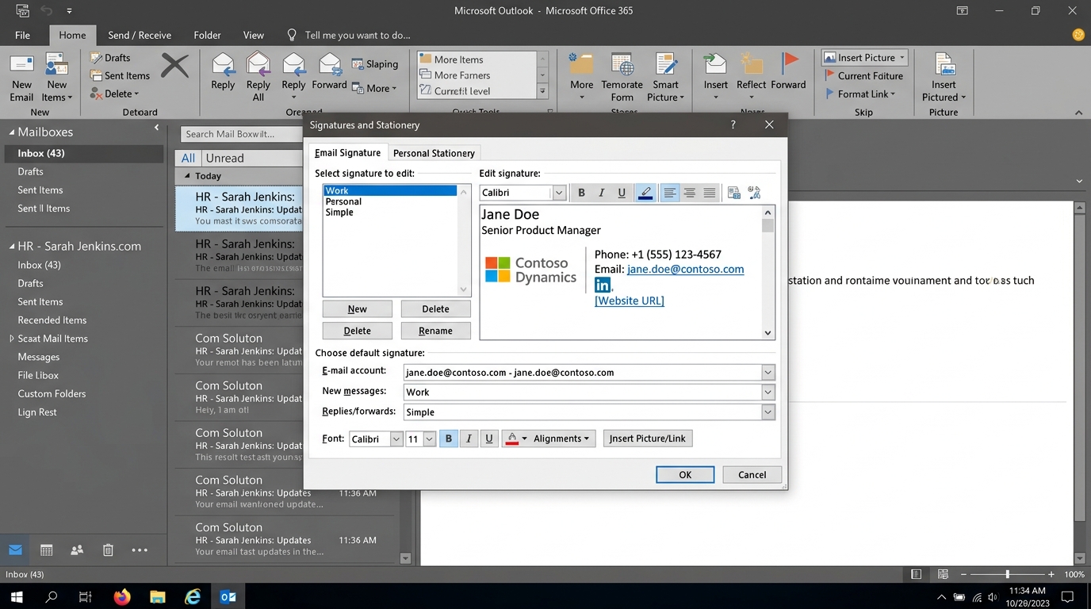
Task: Click the three-dots more navigation icon
Action: [x=140, y=550]
